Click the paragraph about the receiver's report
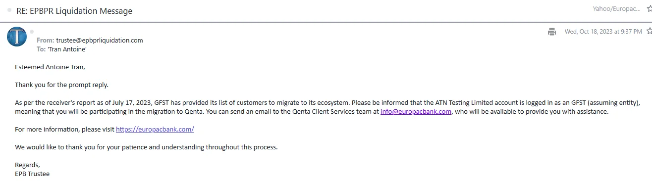Image resolution: width=652 pixels, height=181 pixels. point(327,107)
